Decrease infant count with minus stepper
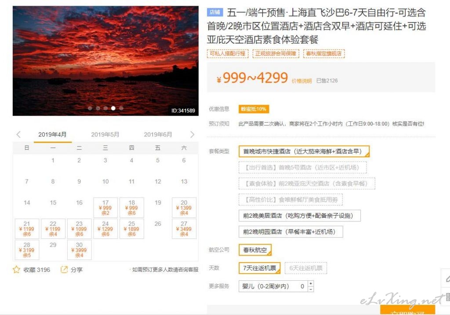The width and height of the screenshot is (450, 315). point(311,289)
